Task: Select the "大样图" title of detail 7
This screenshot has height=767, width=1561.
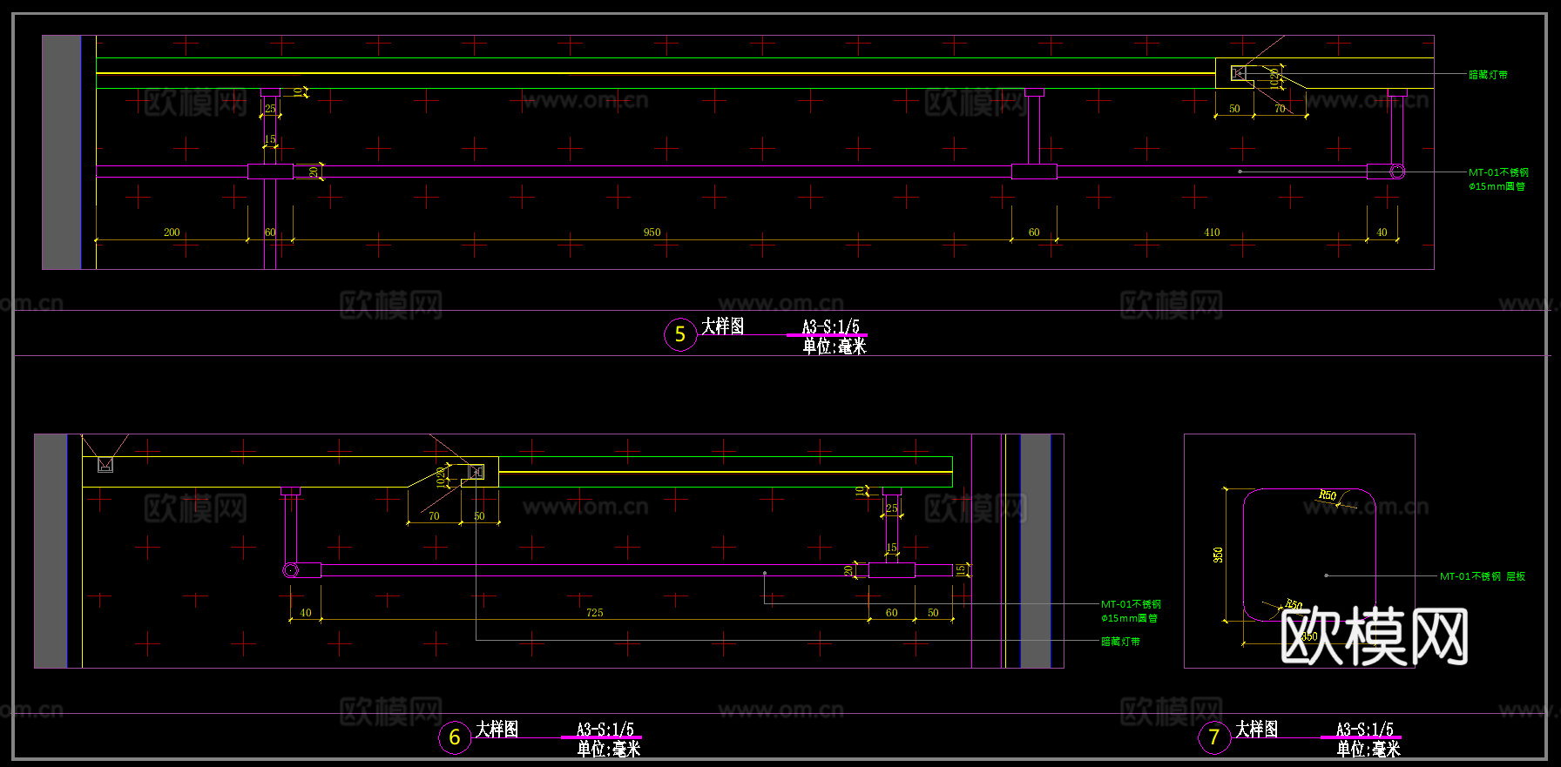Action: (1257, 729)
